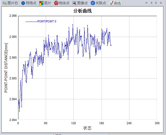Image resolution: width=166 pixels, height=135 pixels.
Task: Click the 300 x-axis tick label
Action: point(157,123)
